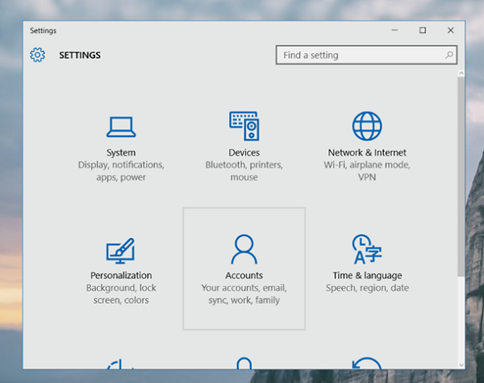Maximize the Settings window
This screenshot has width=484, height=383.
point(422,30)
